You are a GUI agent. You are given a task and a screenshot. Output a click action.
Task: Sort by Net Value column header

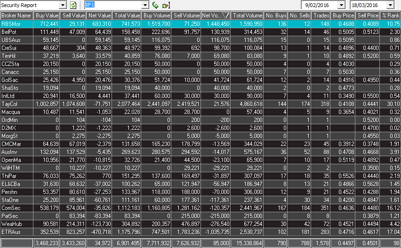99,16
